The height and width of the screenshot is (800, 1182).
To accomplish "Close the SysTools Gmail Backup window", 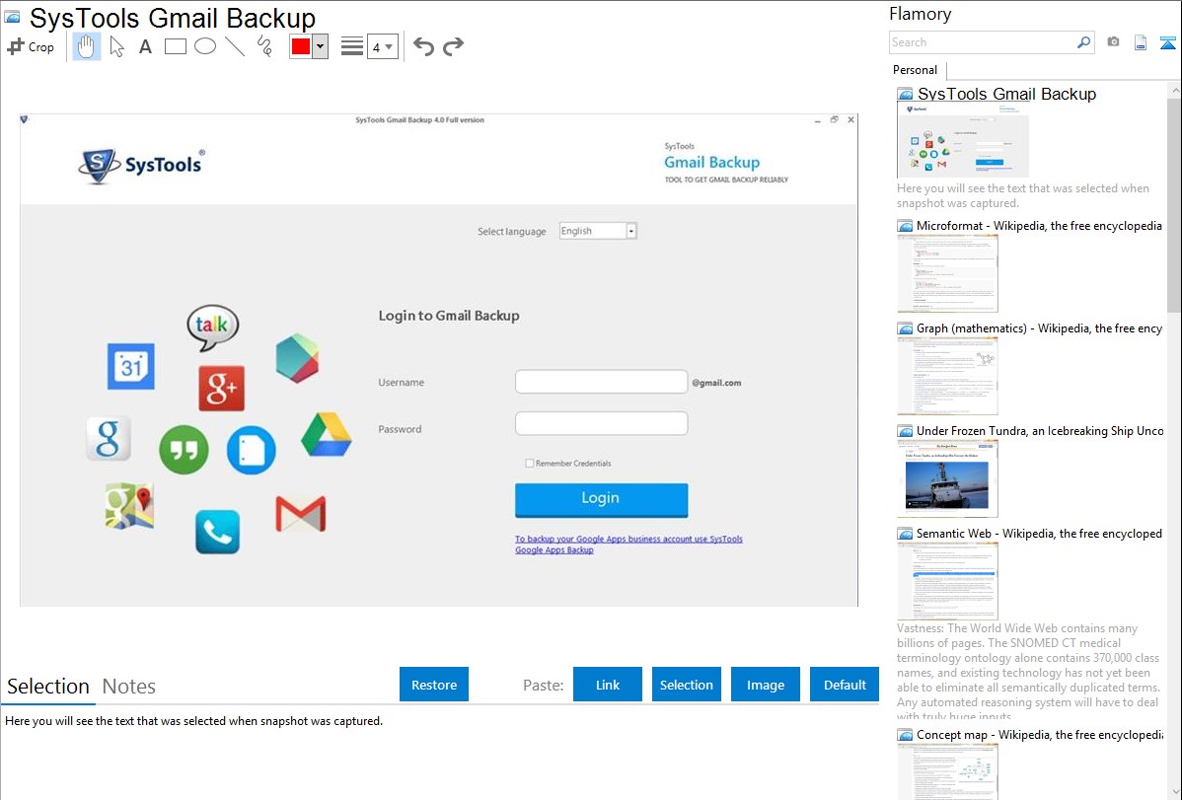I will (x=851, y=120).
